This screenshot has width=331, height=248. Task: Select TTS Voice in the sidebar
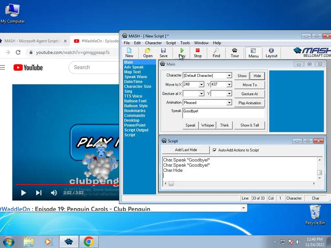pos(133,96)
